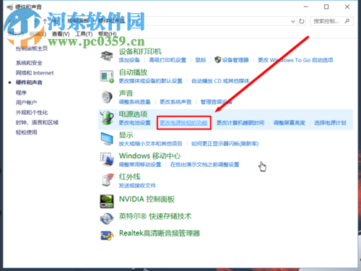The width and height of the screenshot is (361, 271).
Task: Click the NVIDIA 控制面板 heading
Action: (147, 199)
